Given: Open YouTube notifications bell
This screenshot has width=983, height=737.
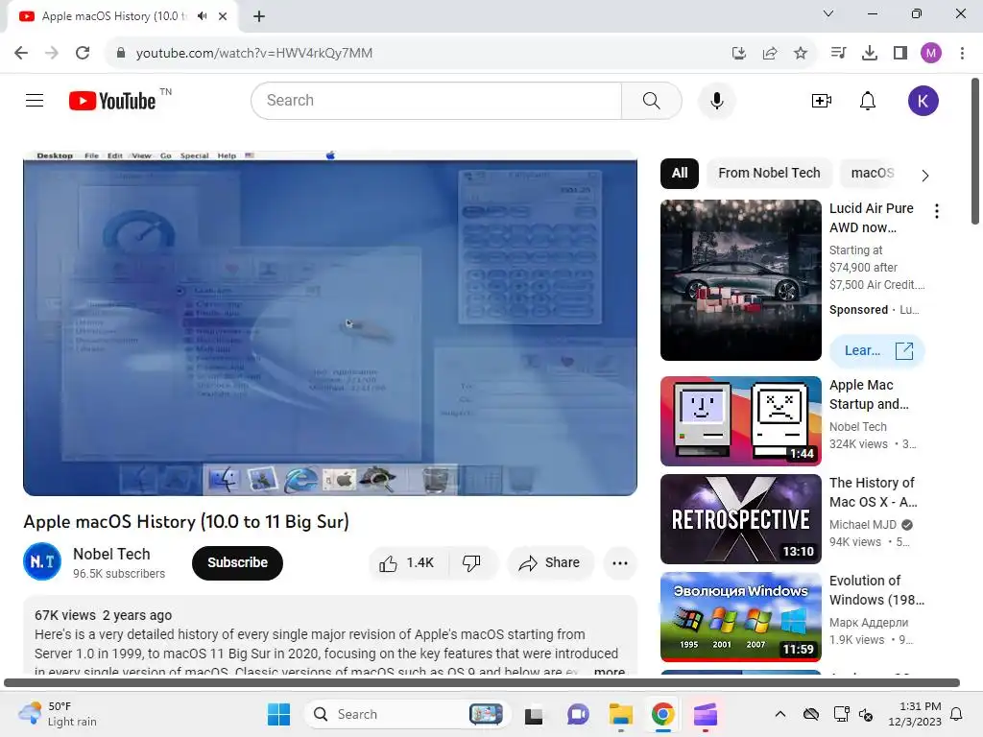Looking at the screenshot, I should 868,101.
